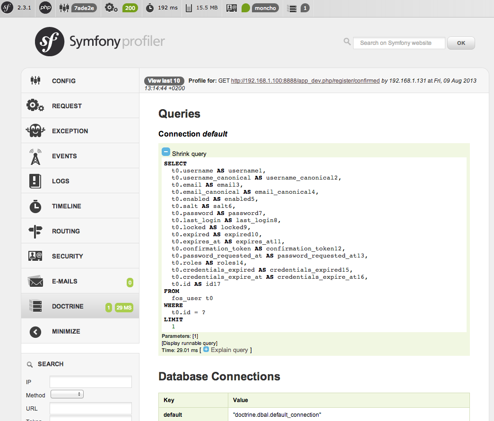Collapse the query with Shrink query button
This screenshot has height=421, width=494.
[x=166, y=153]
